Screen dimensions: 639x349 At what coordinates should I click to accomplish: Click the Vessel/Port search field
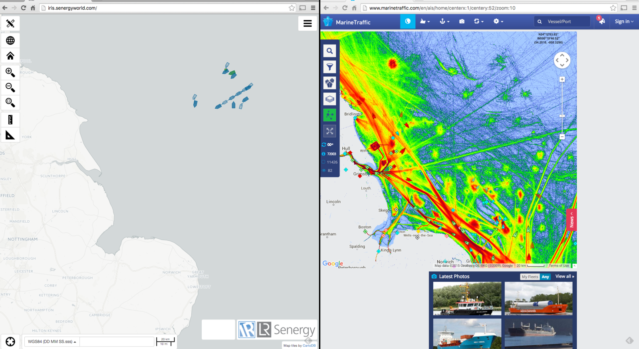coord(562,22)
